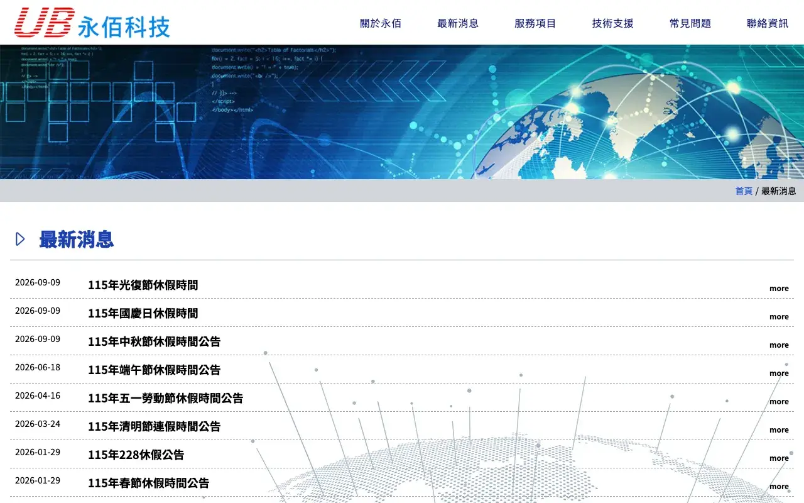The height and width of the screenshot is (503, 804).
Task: Click more for 115年端午節休假時間公告
Action: coord(779,373)
